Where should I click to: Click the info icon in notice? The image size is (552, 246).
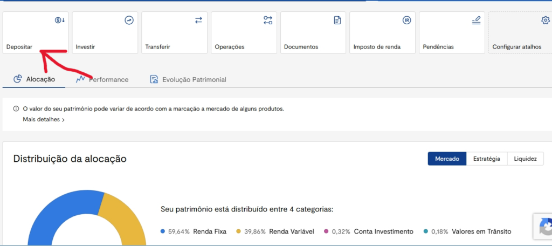16,109
